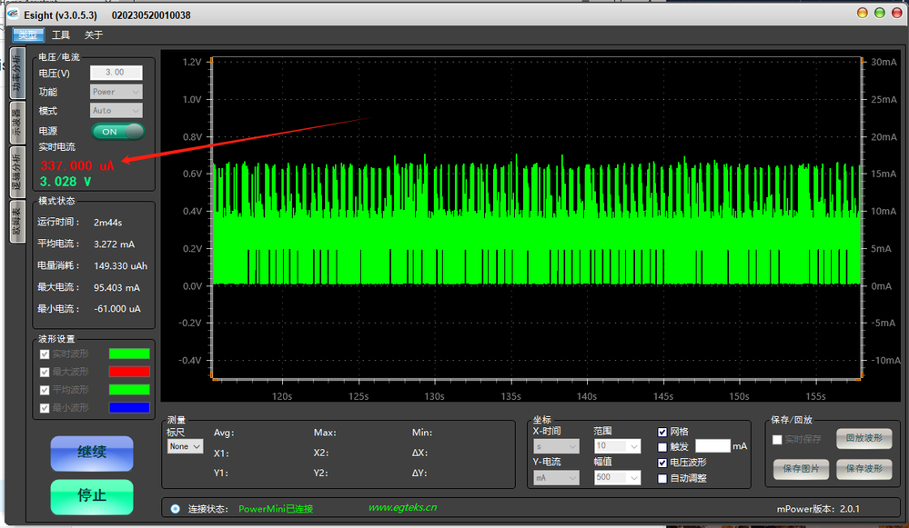909x528 pixels.
Task: Expand the 范围 range dropdown showing 10
Action: [x=619, y=446]
